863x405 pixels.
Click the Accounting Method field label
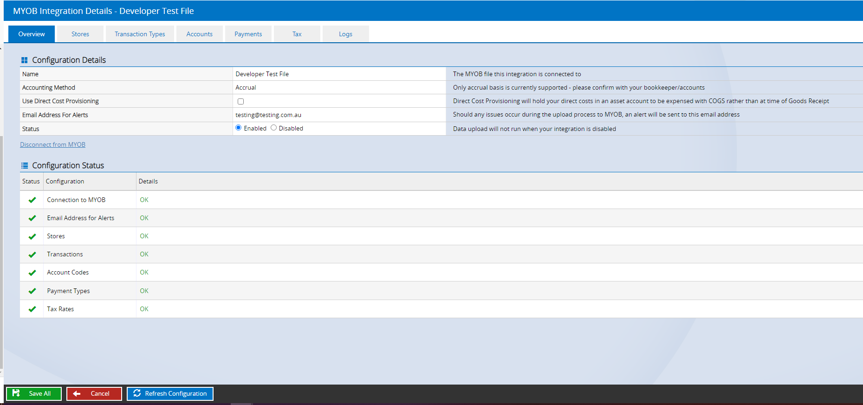pos(48,87)
